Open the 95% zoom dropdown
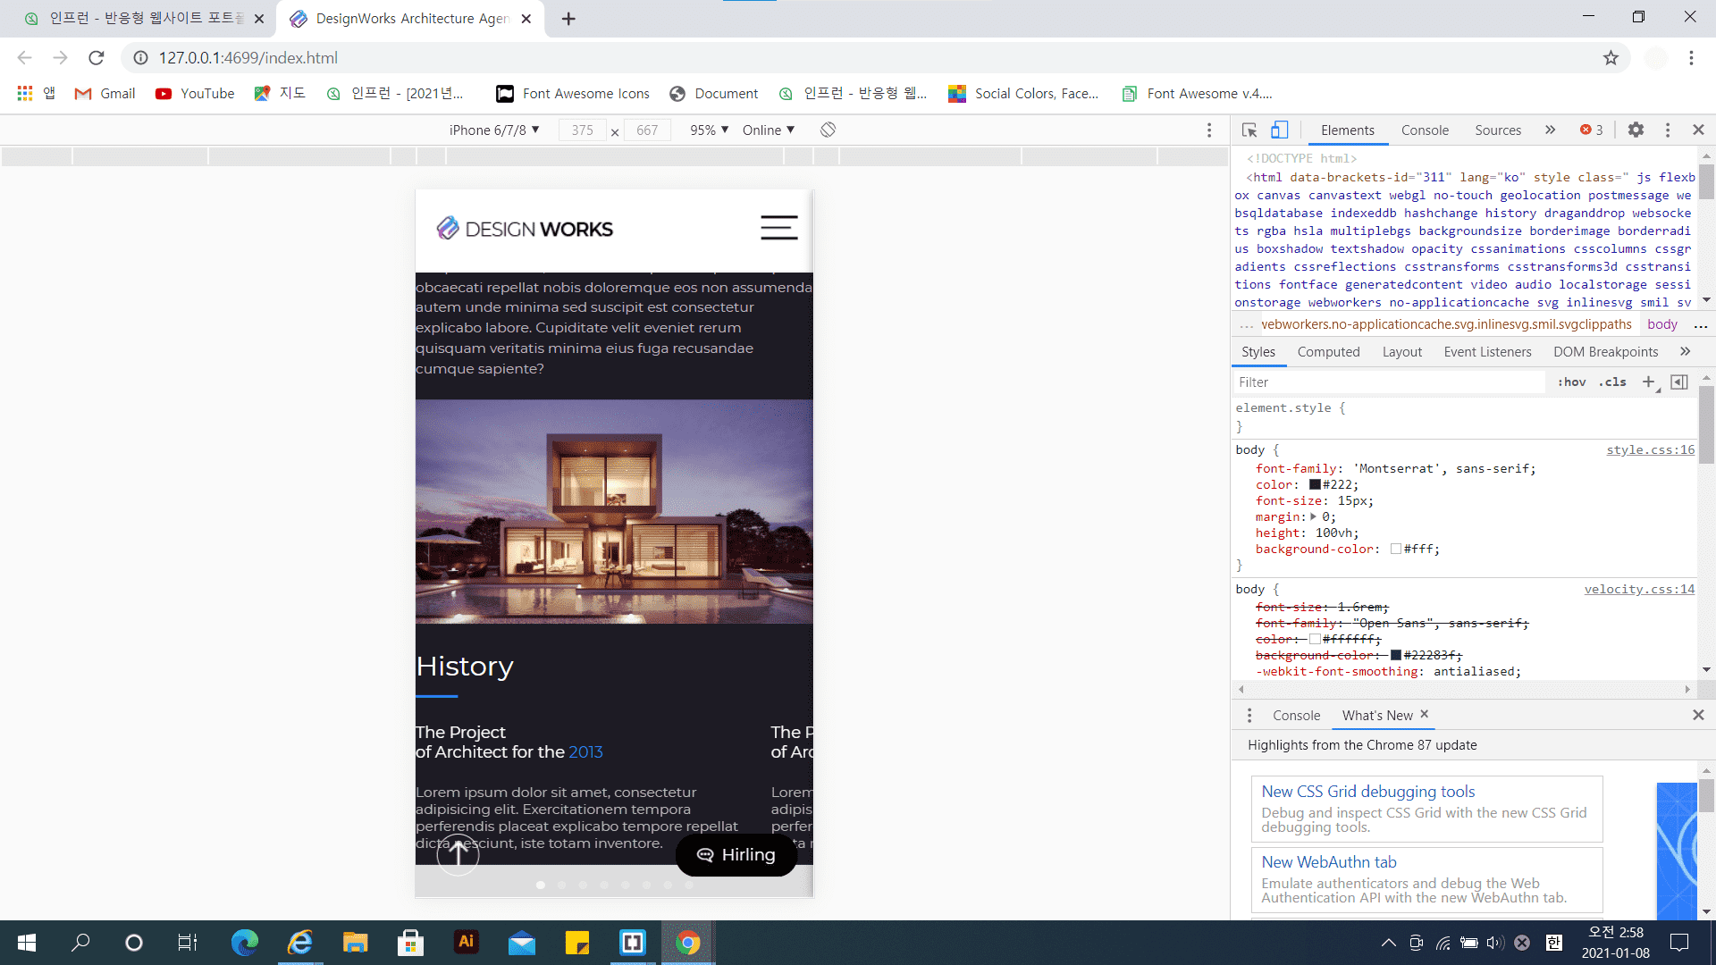This screenshot has width=1716, height=965. (x=709, y=130)
